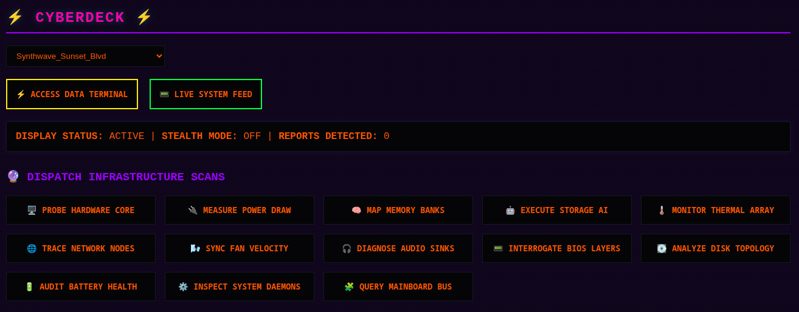This screenshot has height=312, width=799.
Task: Click the pager icon on Interrogate BIOS Layers
Action: click(x=498, y=248)
